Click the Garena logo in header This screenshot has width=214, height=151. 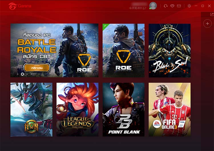pos(20,6)
